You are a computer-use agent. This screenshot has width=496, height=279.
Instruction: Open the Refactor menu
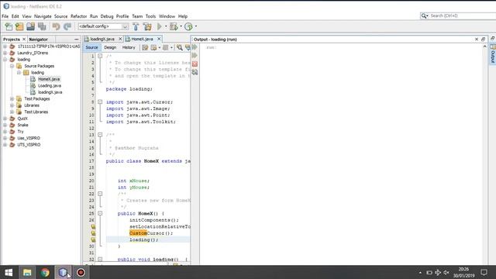point(78,16)
